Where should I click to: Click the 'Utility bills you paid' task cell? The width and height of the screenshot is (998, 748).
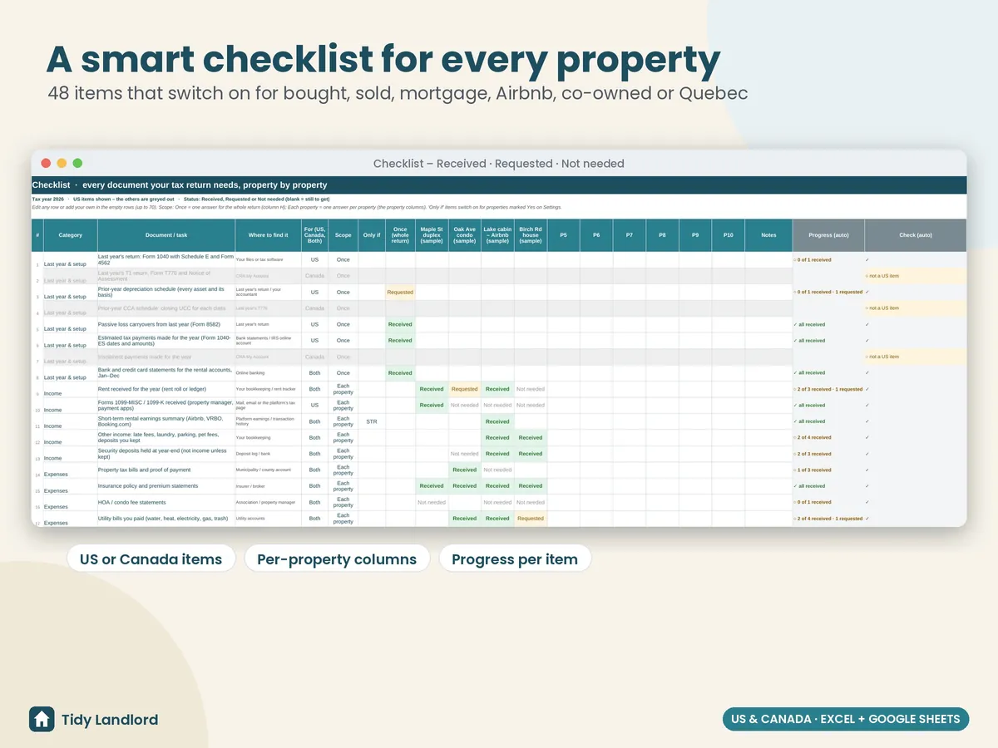(166, 519)
